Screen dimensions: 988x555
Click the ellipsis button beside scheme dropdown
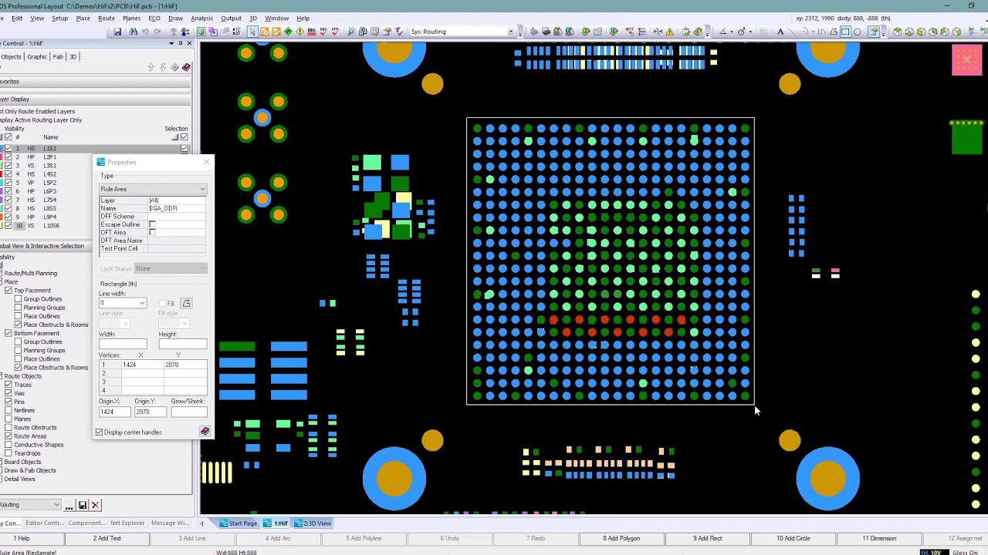[x=69, y=505]
